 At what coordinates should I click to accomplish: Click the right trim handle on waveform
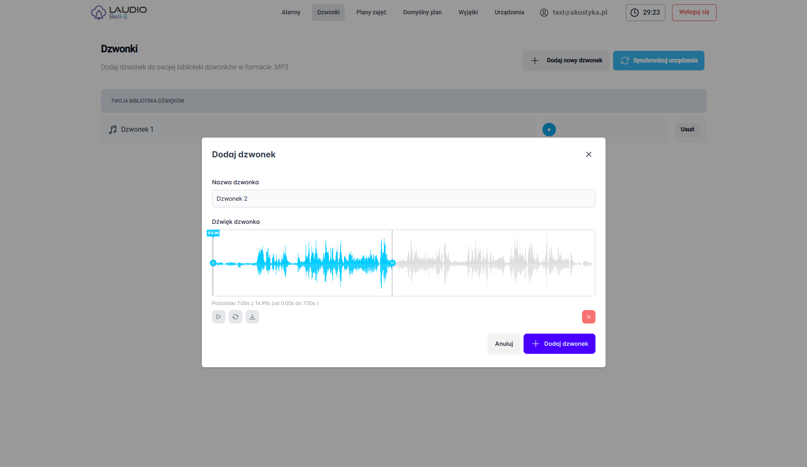(x=392, y=263)
